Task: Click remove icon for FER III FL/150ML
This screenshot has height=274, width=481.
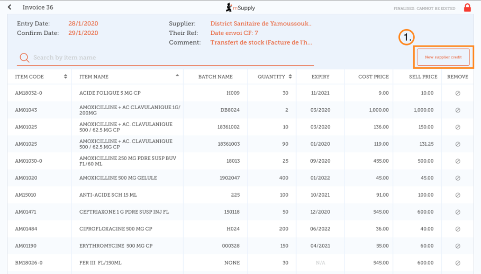Action: tap(458, 263)
